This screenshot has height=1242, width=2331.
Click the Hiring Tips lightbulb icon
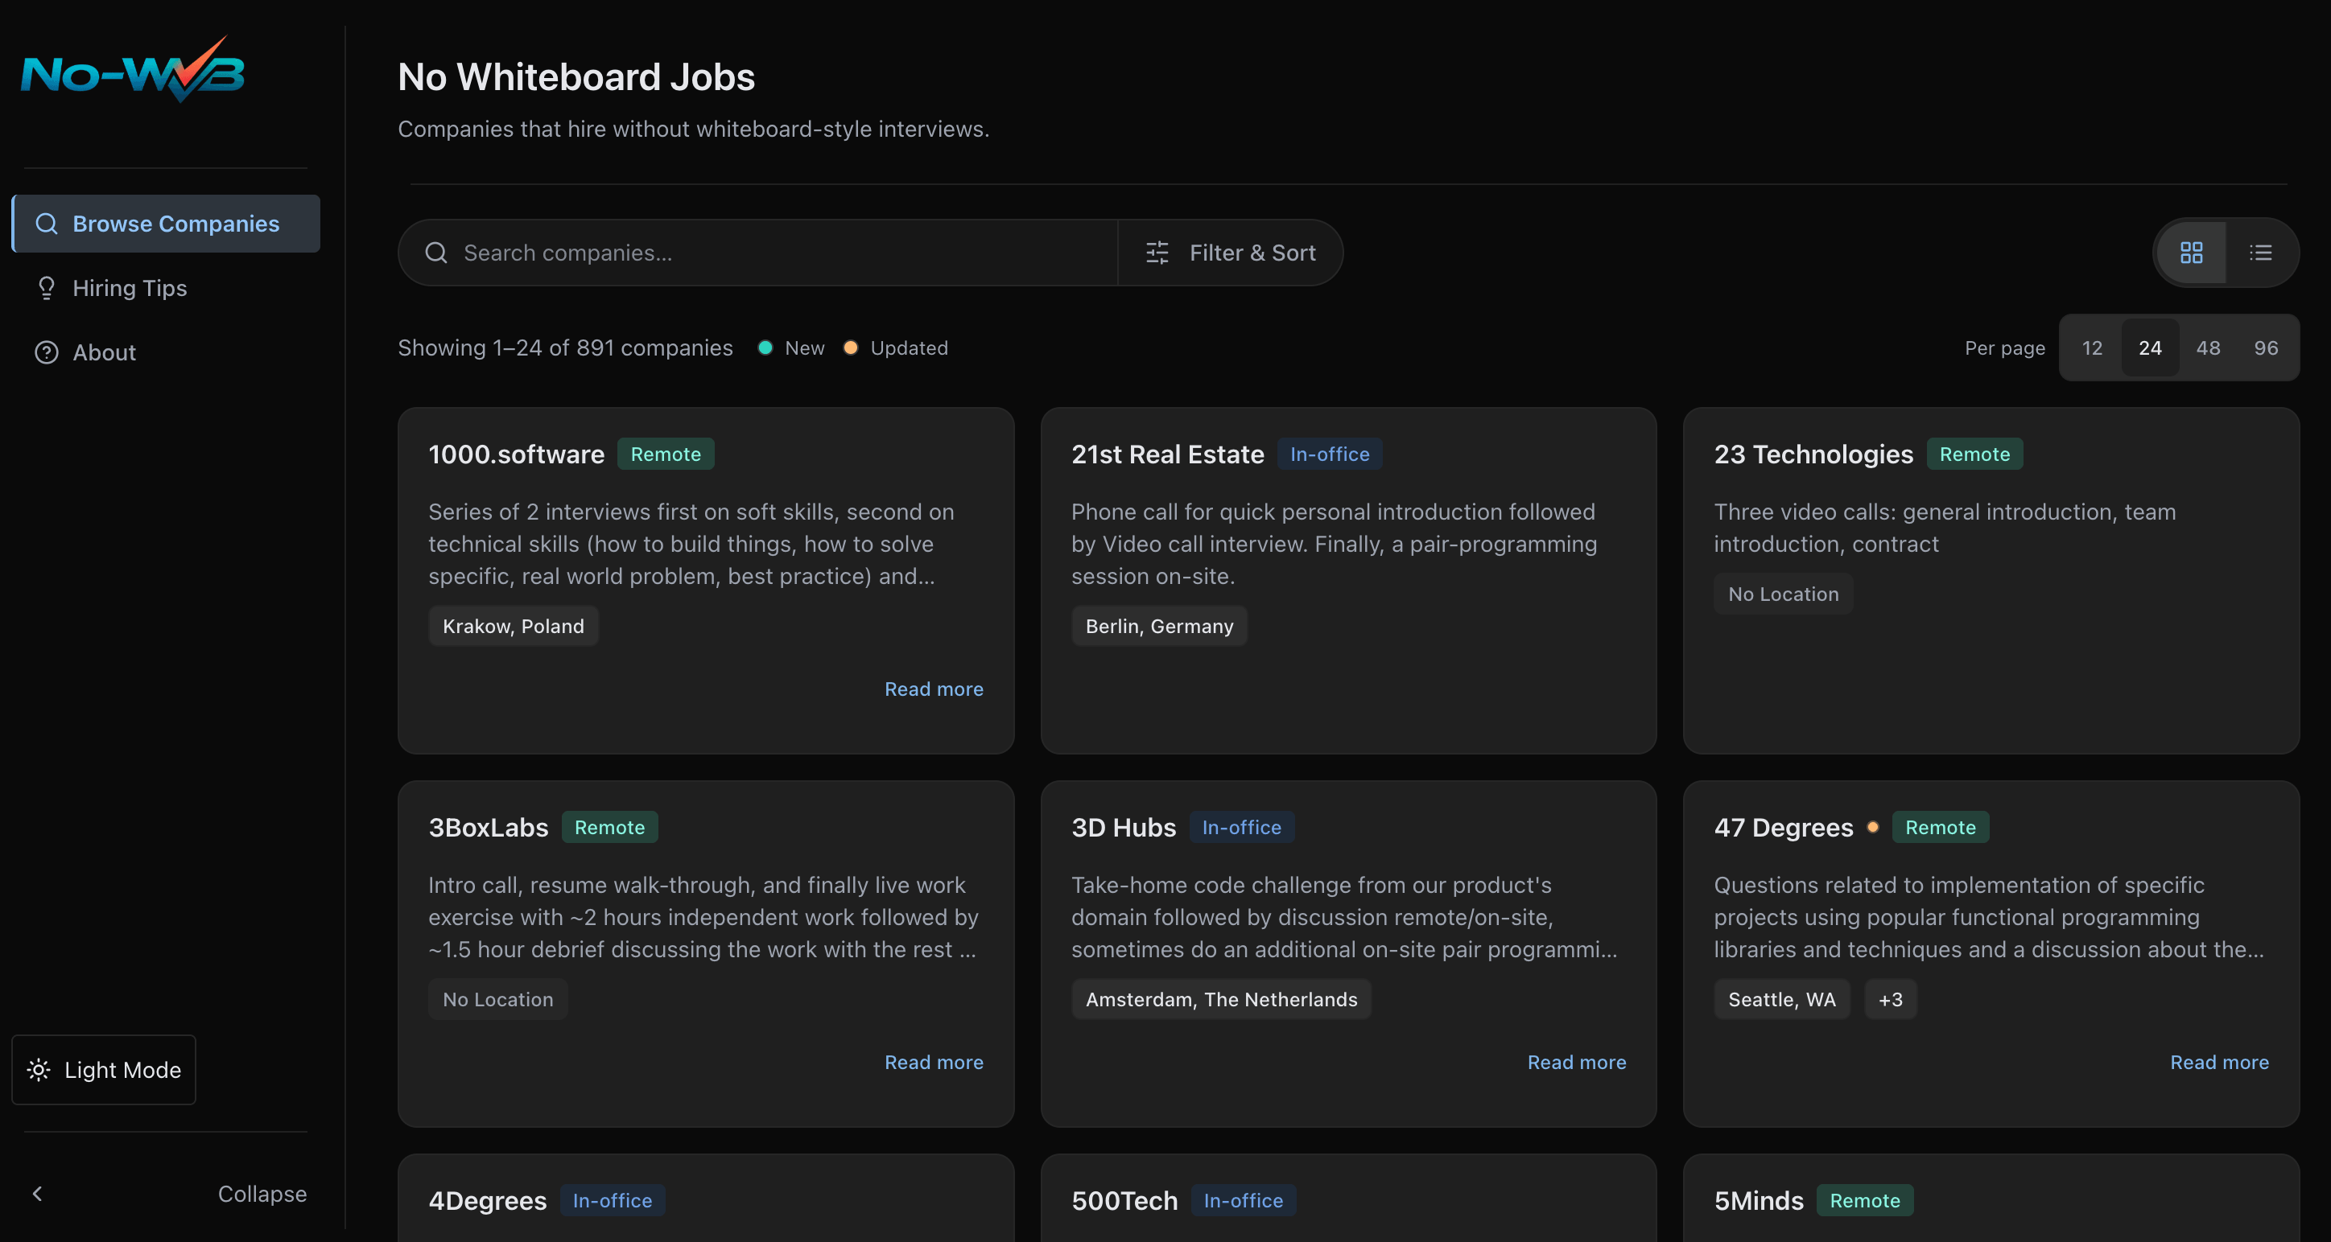coord(46,288)
